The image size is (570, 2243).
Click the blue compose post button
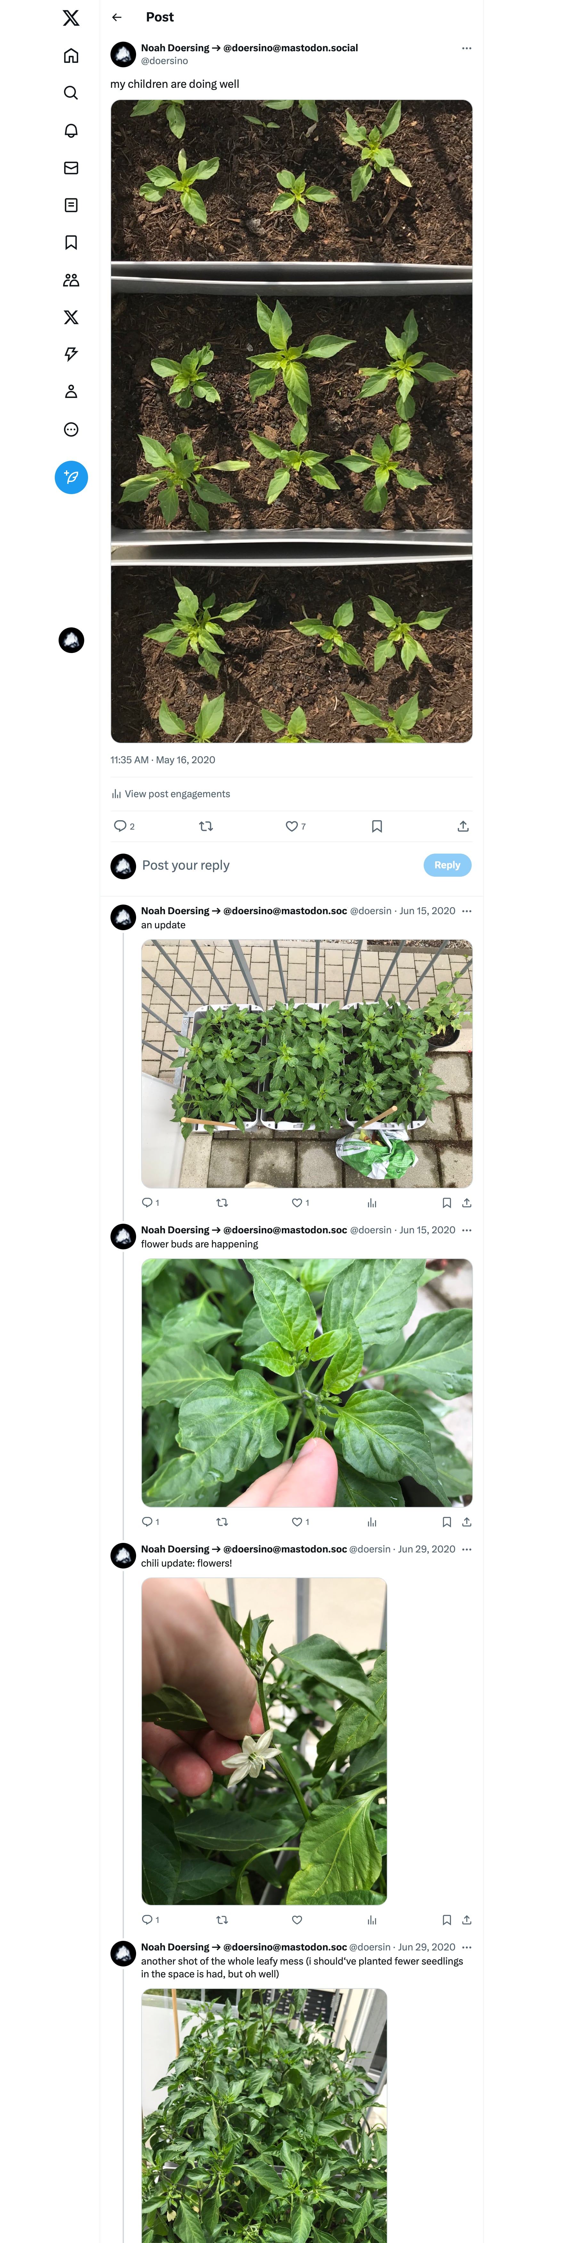click(71, 477)
